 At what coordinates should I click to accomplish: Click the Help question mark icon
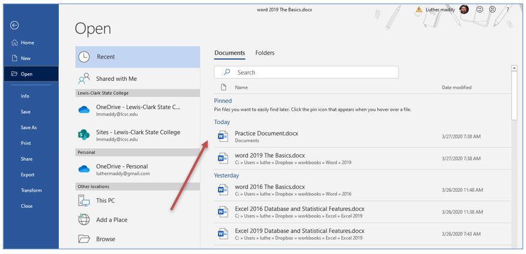[507, 10]
